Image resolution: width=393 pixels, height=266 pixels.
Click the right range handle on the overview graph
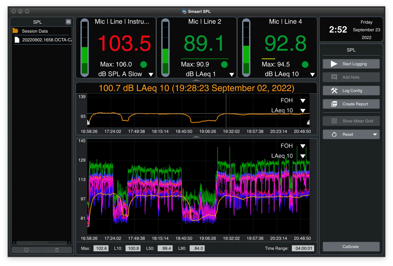(x=308, y=122)
